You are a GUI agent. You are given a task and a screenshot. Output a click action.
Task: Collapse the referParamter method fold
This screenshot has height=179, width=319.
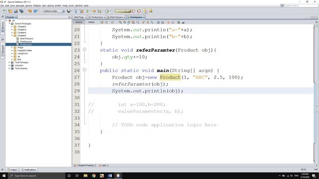point(84,49)
